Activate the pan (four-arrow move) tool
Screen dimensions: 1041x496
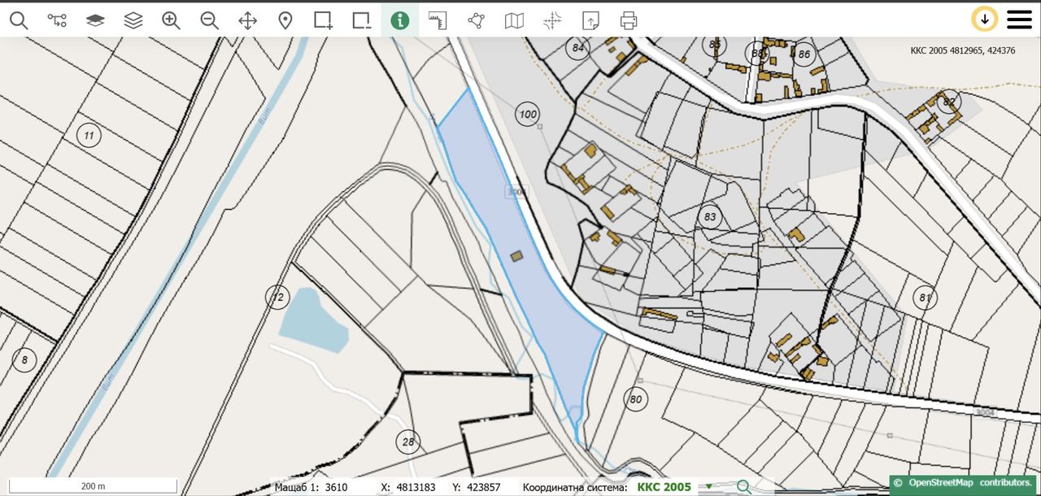point(247,20)
